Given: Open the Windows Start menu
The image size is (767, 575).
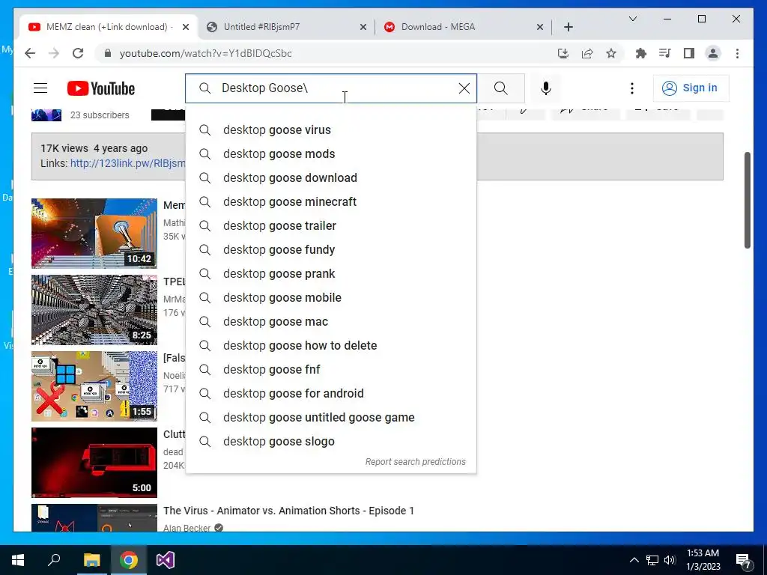Looking at the screenshot, I should coord(18,560).
